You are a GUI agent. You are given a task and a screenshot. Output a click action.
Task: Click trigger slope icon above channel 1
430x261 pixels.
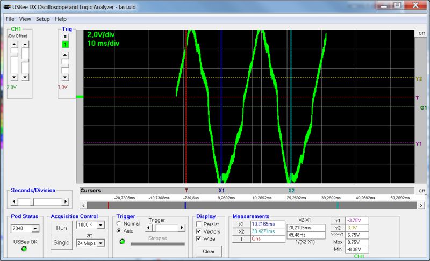coord(65,37)
